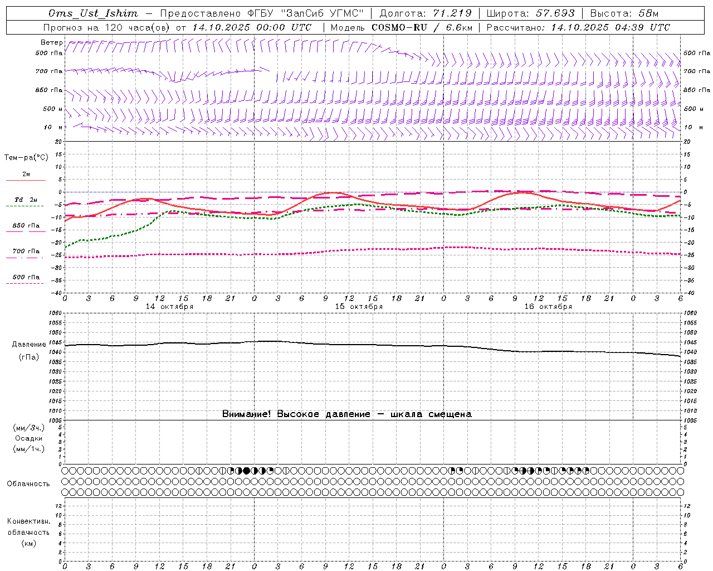Click the 15 октября date label
Viewport: 713px width, 571px height.
click(359, 307)
